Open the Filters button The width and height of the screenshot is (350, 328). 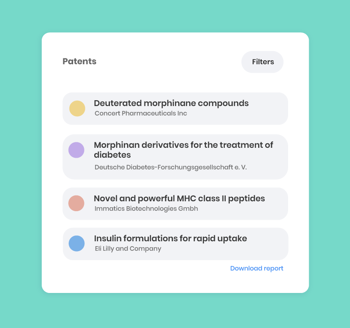(x=262, y=62)
